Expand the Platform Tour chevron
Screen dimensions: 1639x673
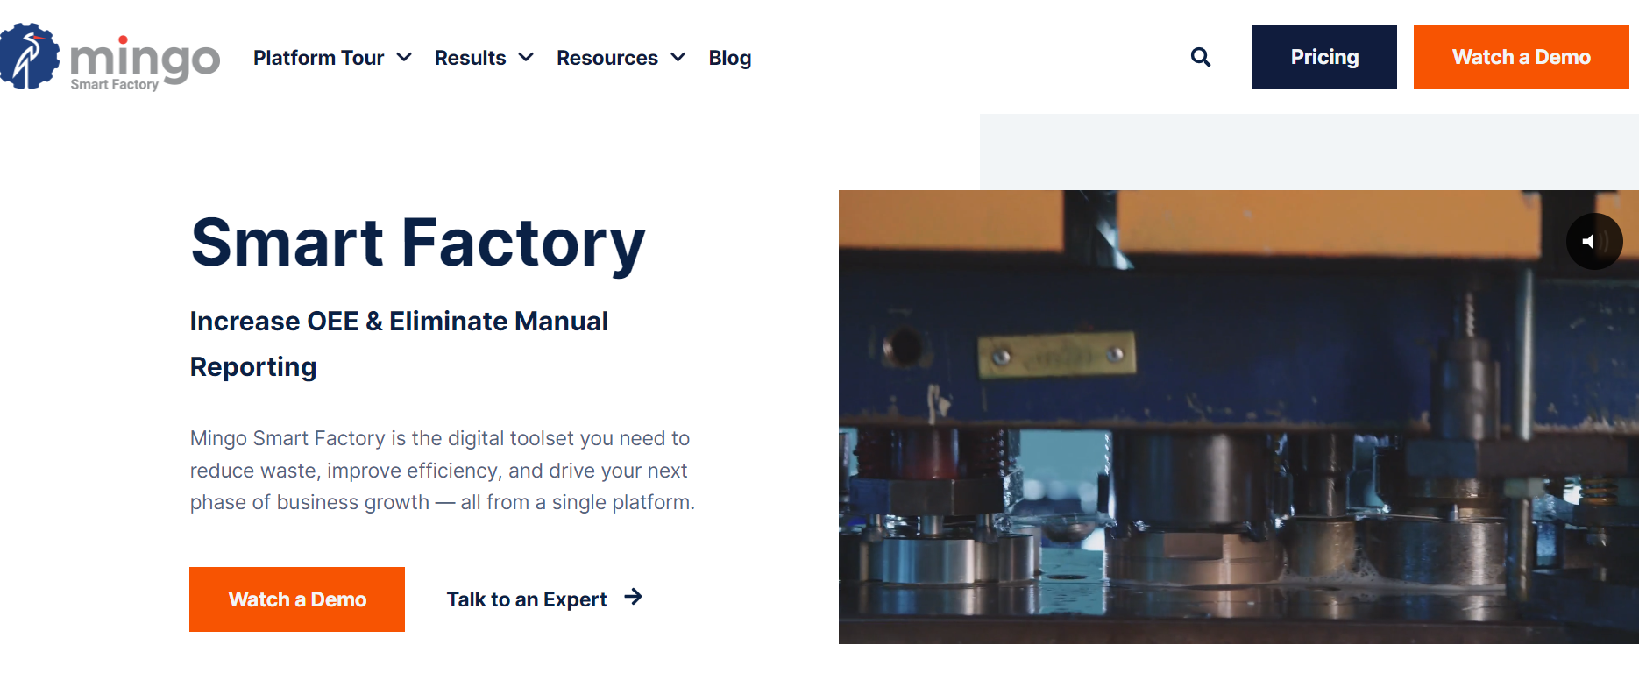[x=404, y=58]
